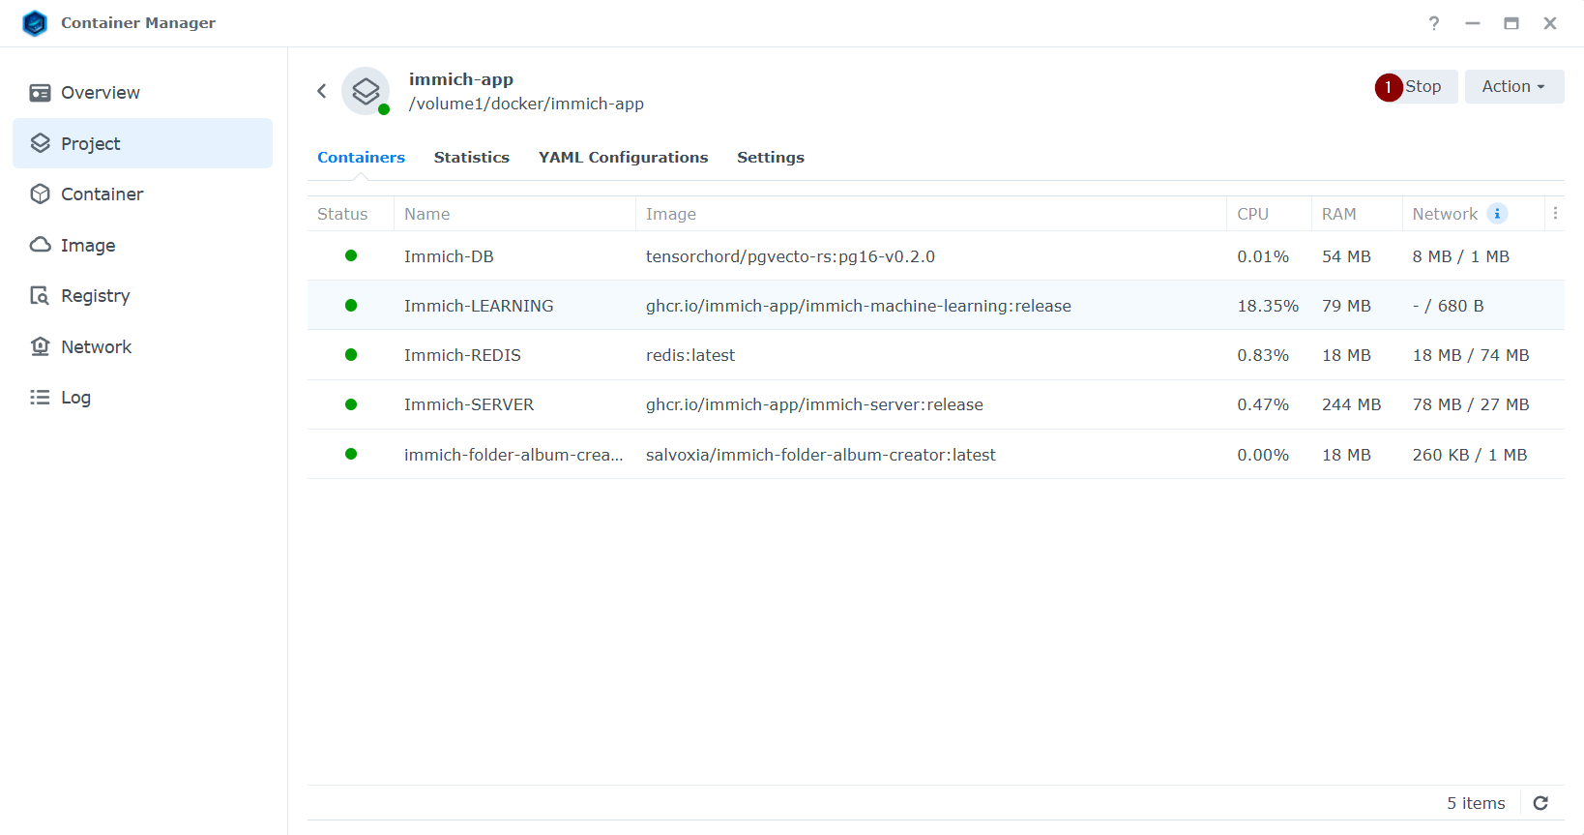The width and height of the screenshot is (1584, 835).
Task: Go to Registry in the sidebar
Action: tap(142, 295)
